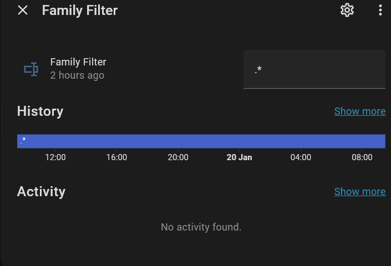The height and width of the screenshot is (266, 391).
Task: Click the blue history timeline bar
Action: pyautogui.click(x=201, y=141)
